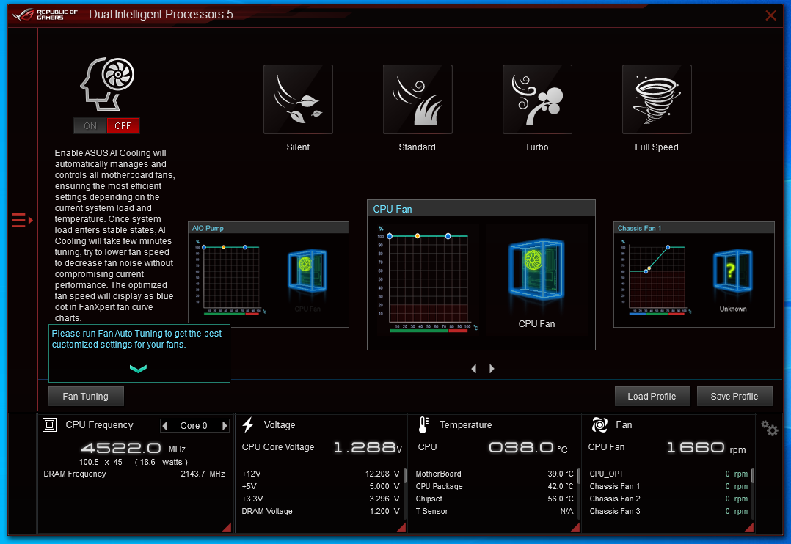
Task: Click the Chipset temperature row
Action: 495,499
